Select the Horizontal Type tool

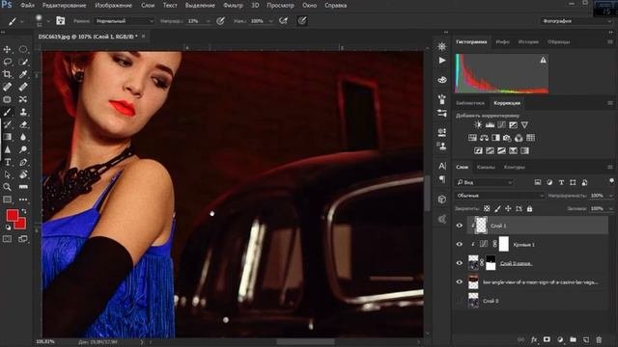(x=7, y=162)
